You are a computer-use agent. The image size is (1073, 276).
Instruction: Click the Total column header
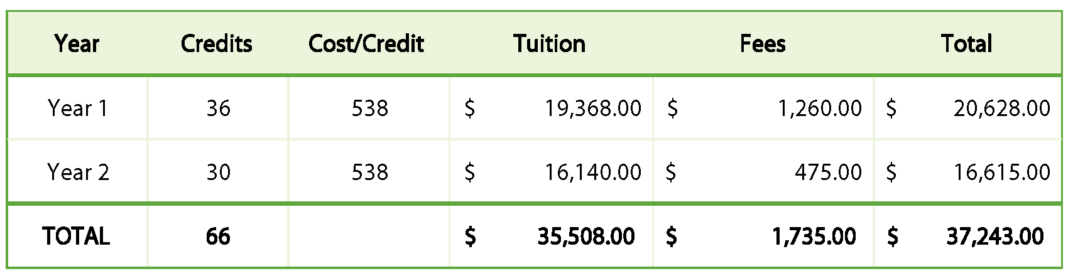tap(967, 44)
